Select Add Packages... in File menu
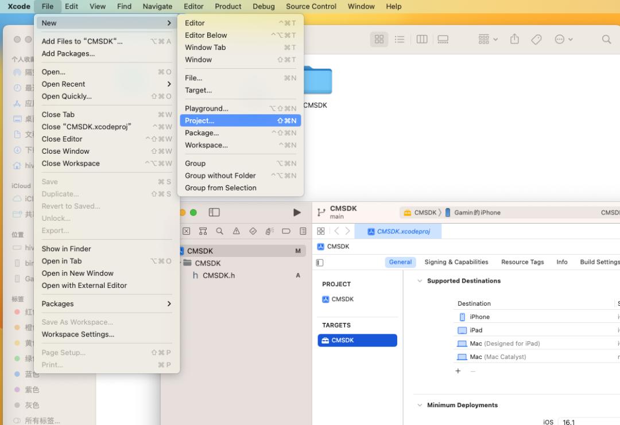This screenshot has width=620, height=425. click(107, 53)
